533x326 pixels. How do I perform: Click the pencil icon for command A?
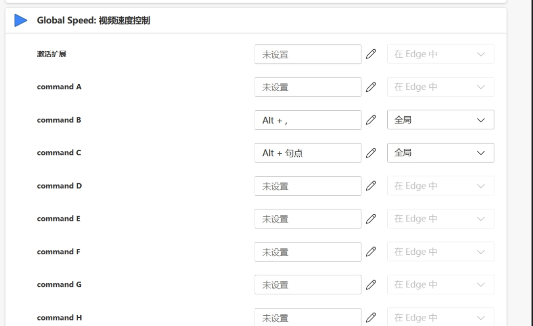click(371, 87)
